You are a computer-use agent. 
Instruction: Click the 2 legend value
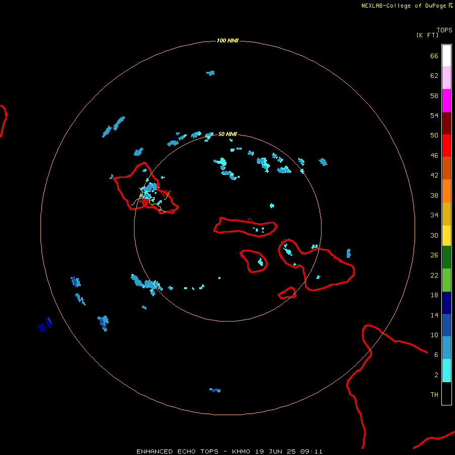pos(436,375)
